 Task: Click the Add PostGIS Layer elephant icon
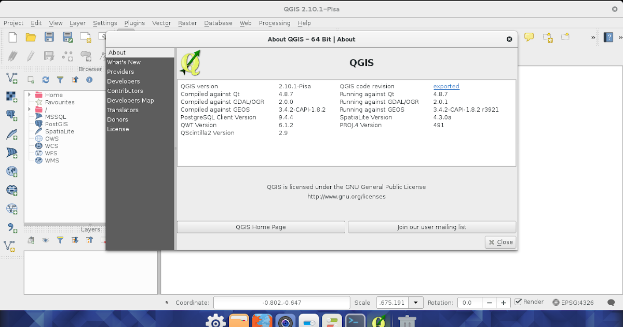coord(11,116)
